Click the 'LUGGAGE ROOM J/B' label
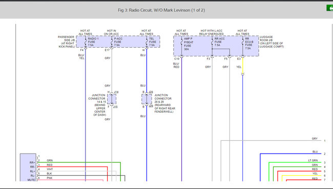 point(266,38)
